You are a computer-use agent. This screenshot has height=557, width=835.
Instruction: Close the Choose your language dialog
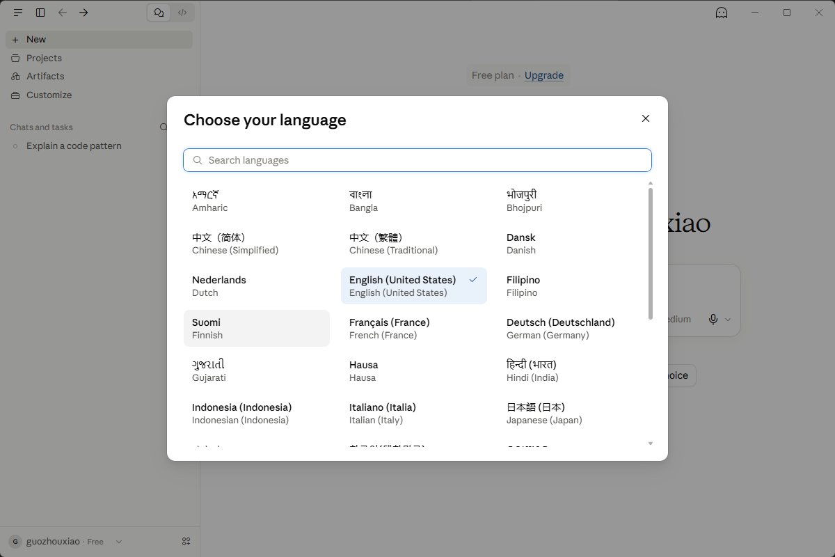point(646,118)
